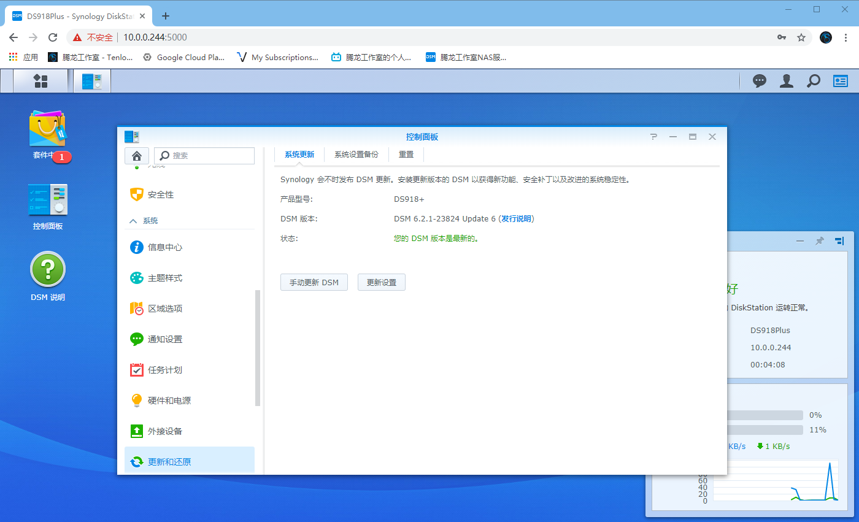Click the green DSM up-to-date status text
The image size is (859, 522).
tap(436, 239)
